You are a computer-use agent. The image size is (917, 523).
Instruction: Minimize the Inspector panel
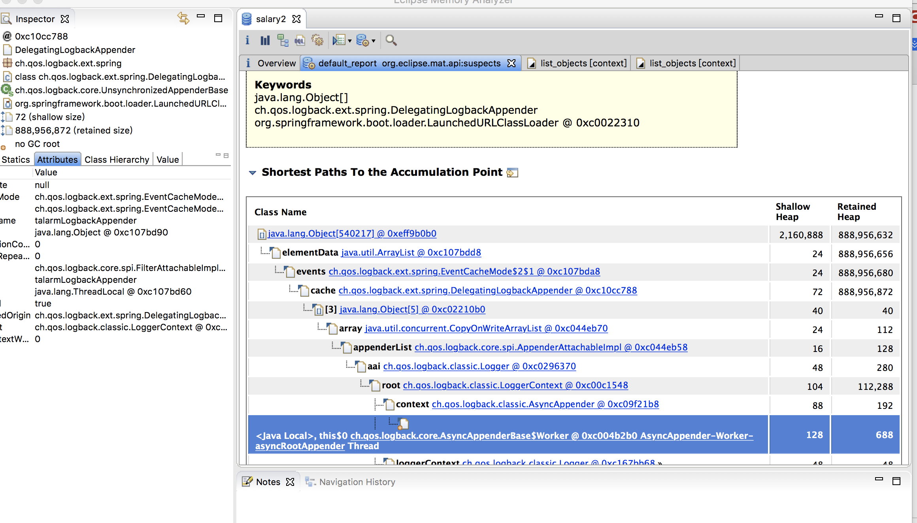click(x=201, y=16)
